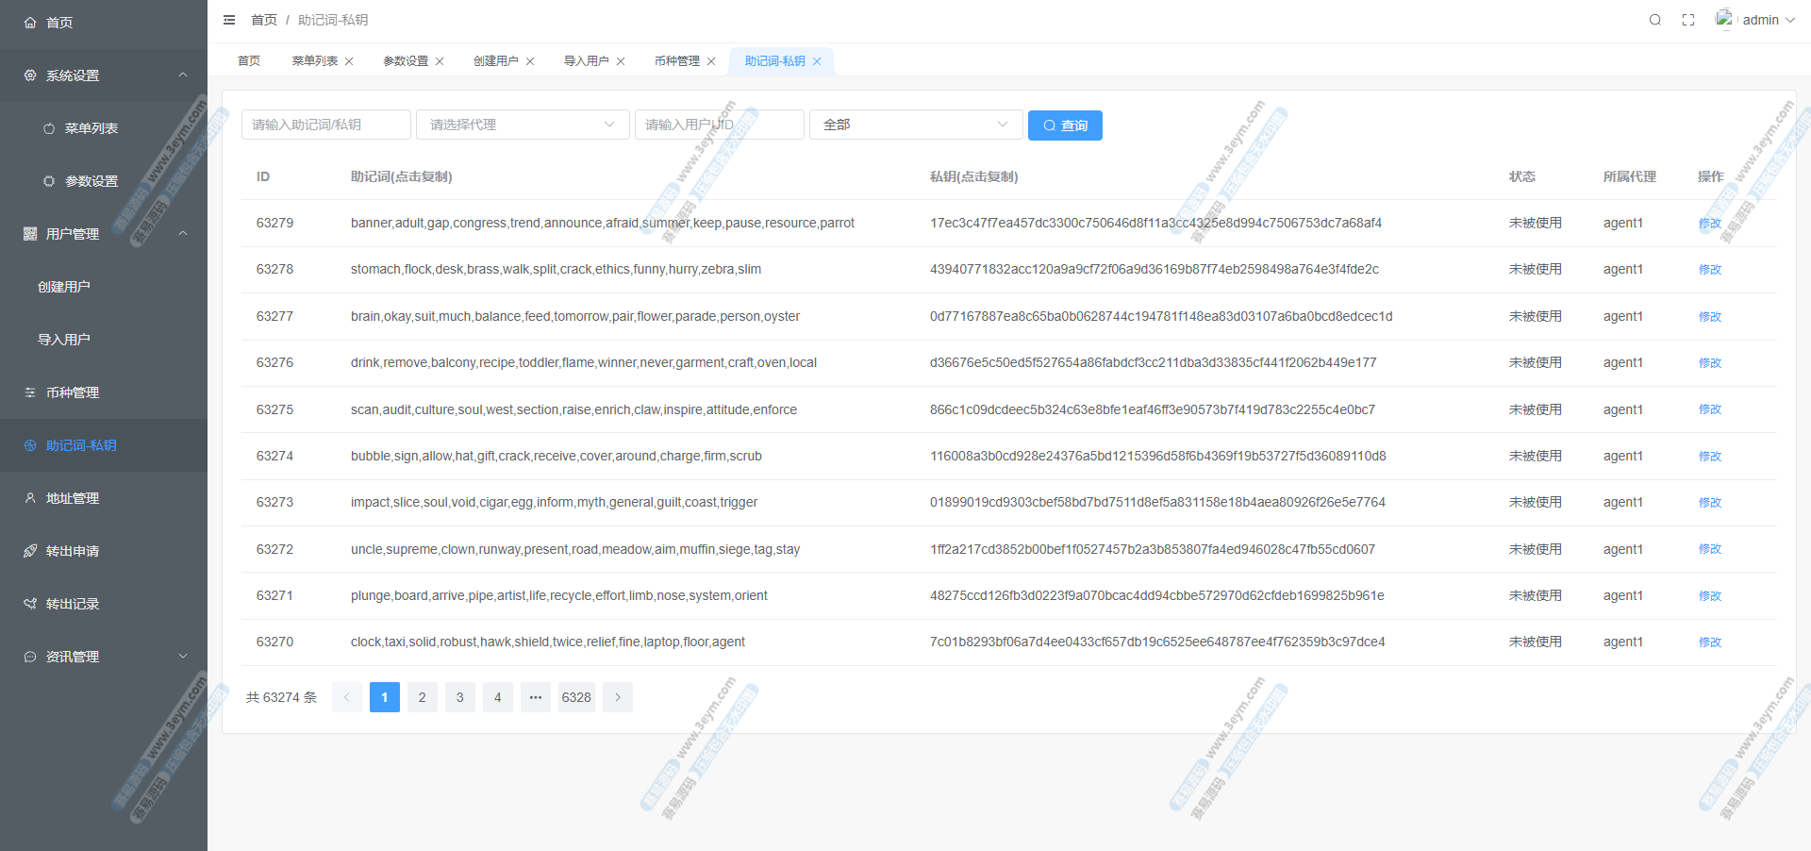Collapse the 系统设置 sidebar menu

point(104,75)
